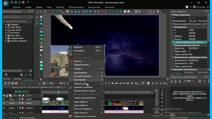Click the green move-down arrow in toolbar
The image size is (212, 119).
113,12
